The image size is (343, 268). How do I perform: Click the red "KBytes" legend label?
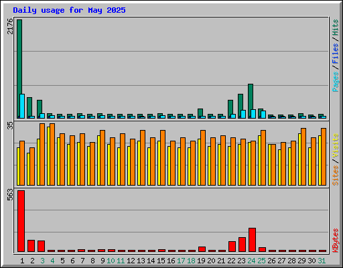coord(335,241)
